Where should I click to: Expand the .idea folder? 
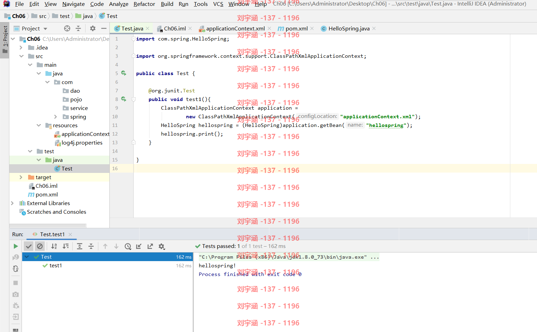point(21,47)
